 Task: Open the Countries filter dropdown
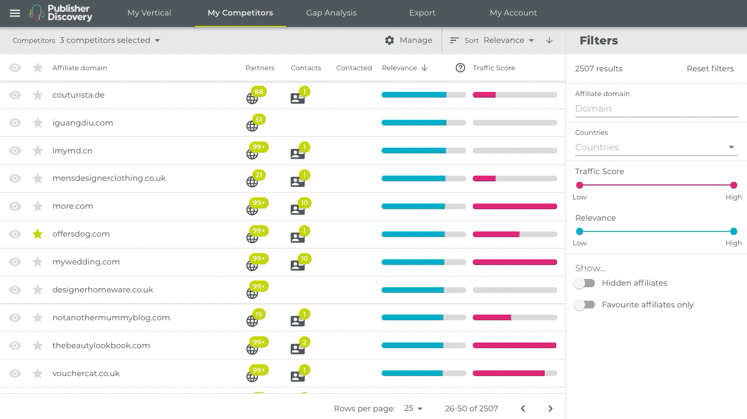click(656, 147)
